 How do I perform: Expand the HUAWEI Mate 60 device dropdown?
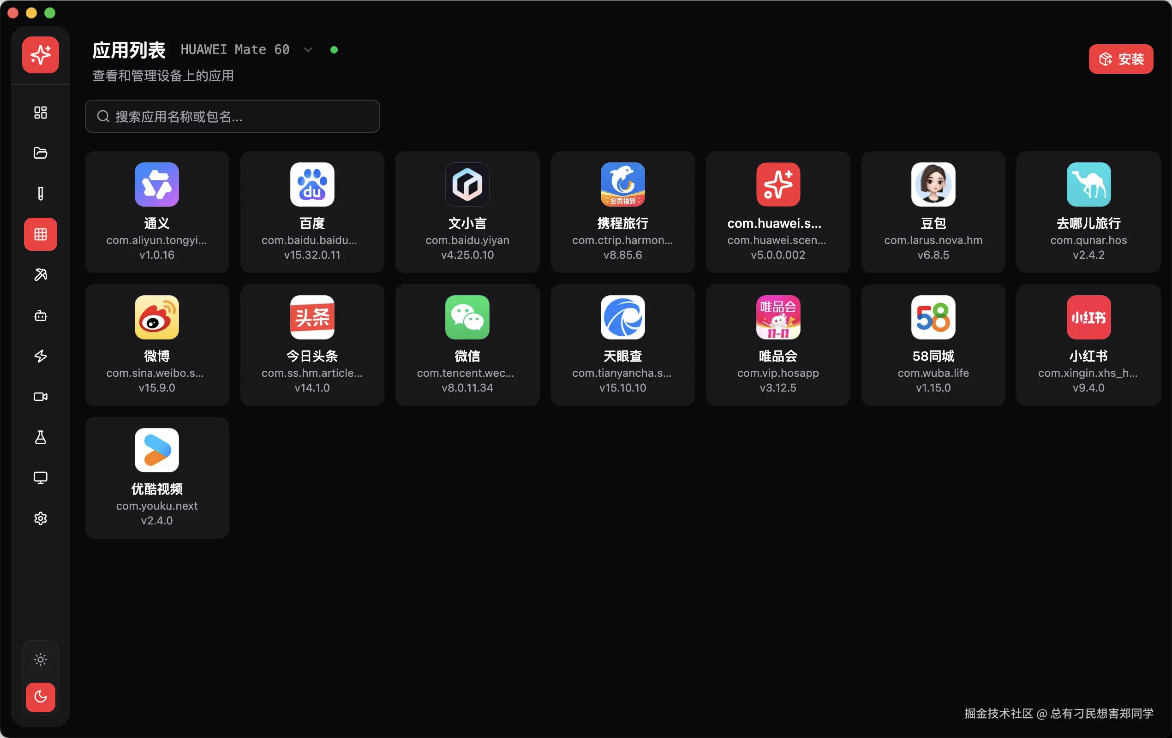308,50
